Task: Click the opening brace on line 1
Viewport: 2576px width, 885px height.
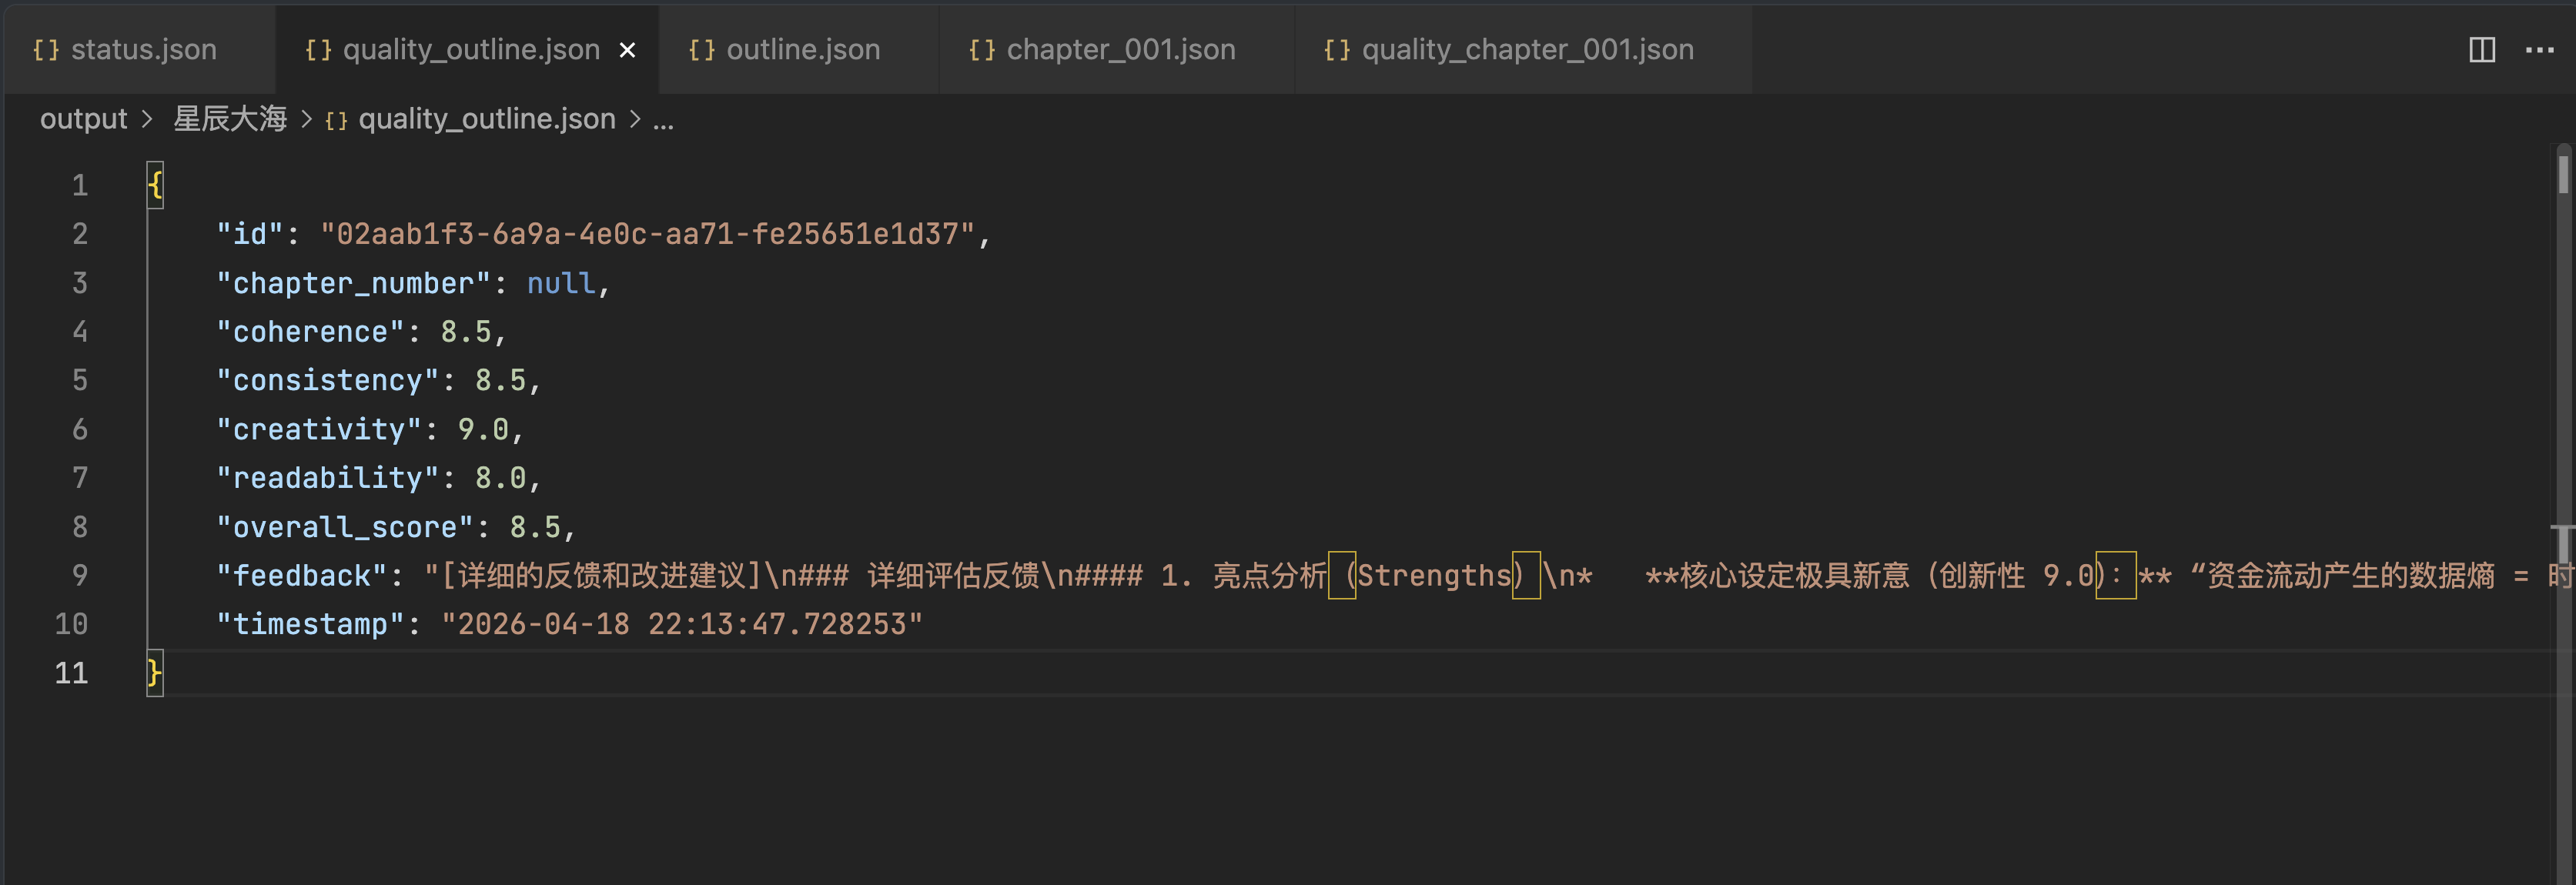Action: (155, 185)
